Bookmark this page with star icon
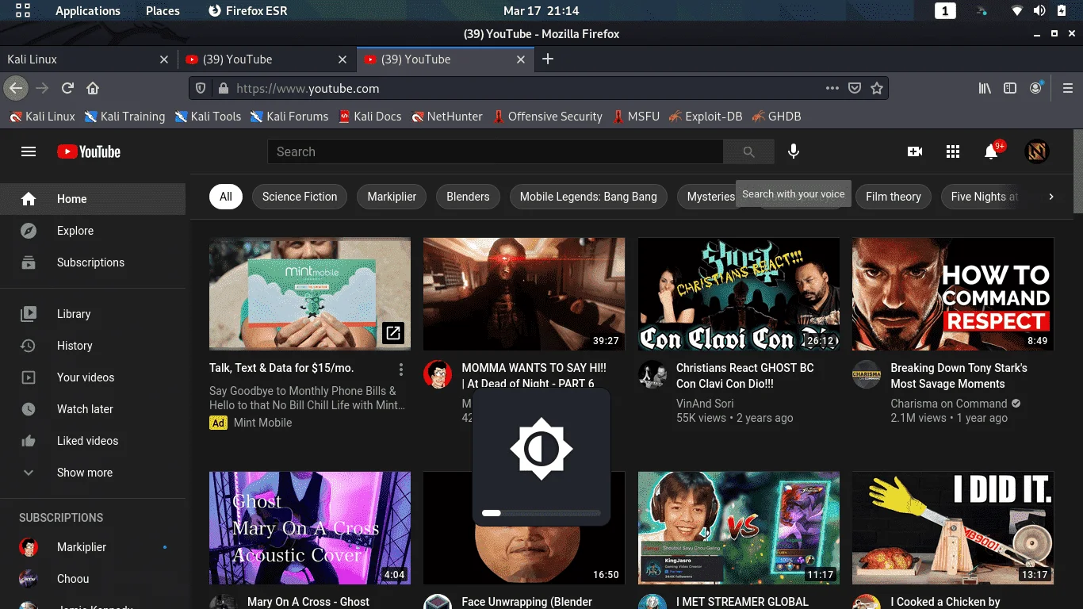 coord(877,88)
